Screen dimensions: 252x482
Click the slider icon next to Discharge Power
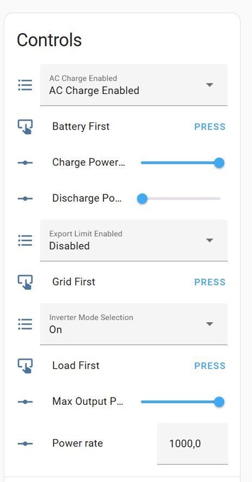coord(25,199)
